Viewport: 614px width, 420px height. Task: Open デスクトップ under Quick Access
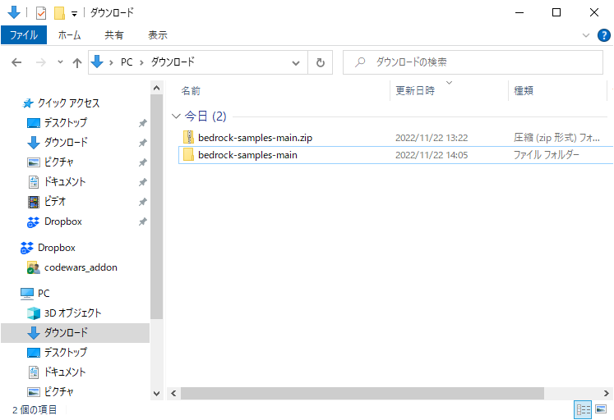click(x=66, y=123)
